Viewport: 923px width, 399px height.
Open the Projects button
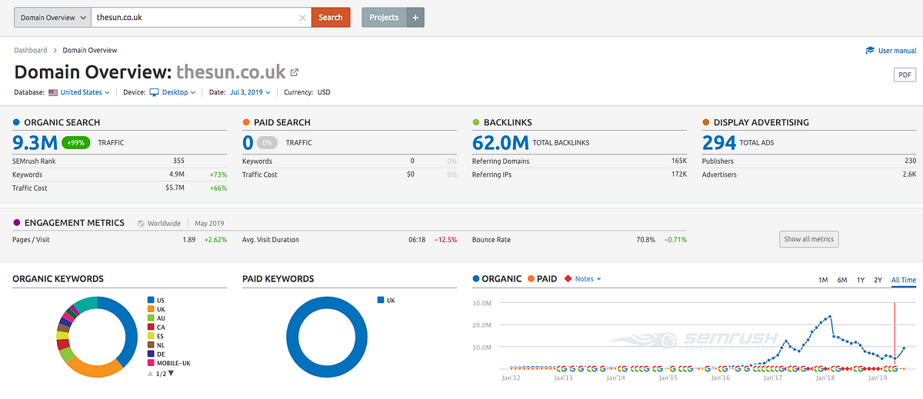click(x=385, y=18)
